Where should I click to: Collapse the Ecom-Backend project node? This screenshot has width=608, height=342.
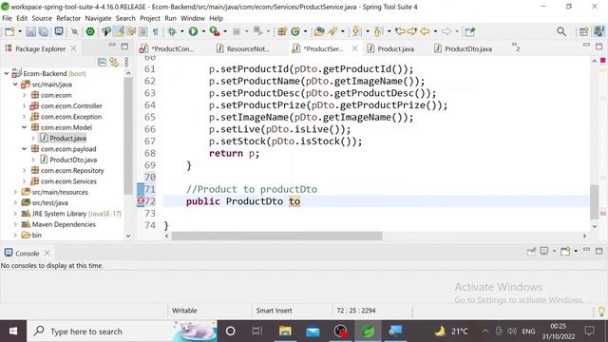tap(7, 73)
